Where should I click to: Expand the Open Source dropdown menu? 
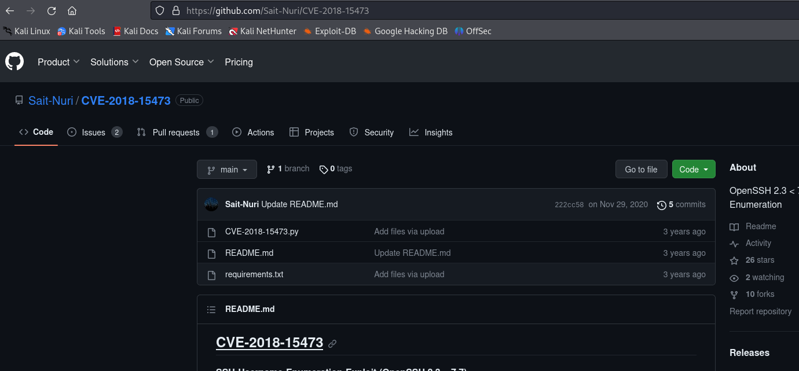pos(182,62)
